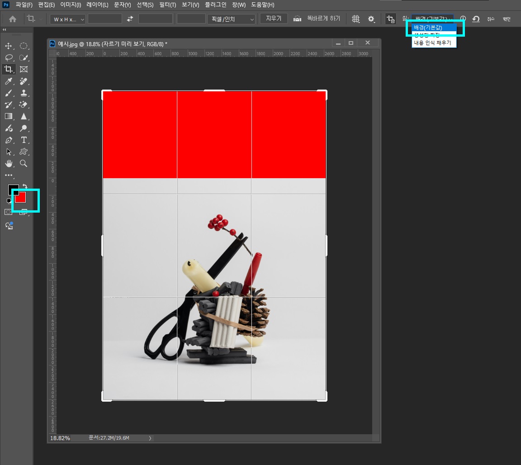Open the 칠 fill dropdown

click(432, 19)
